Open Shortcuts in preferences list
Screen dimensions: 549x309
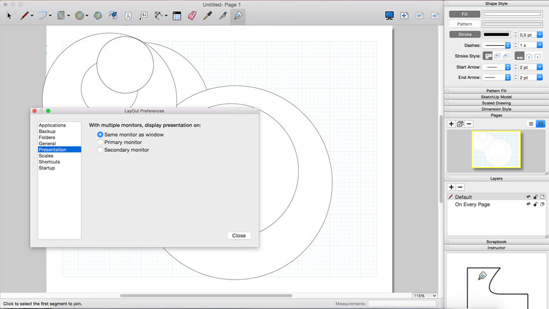pos(49,162)
